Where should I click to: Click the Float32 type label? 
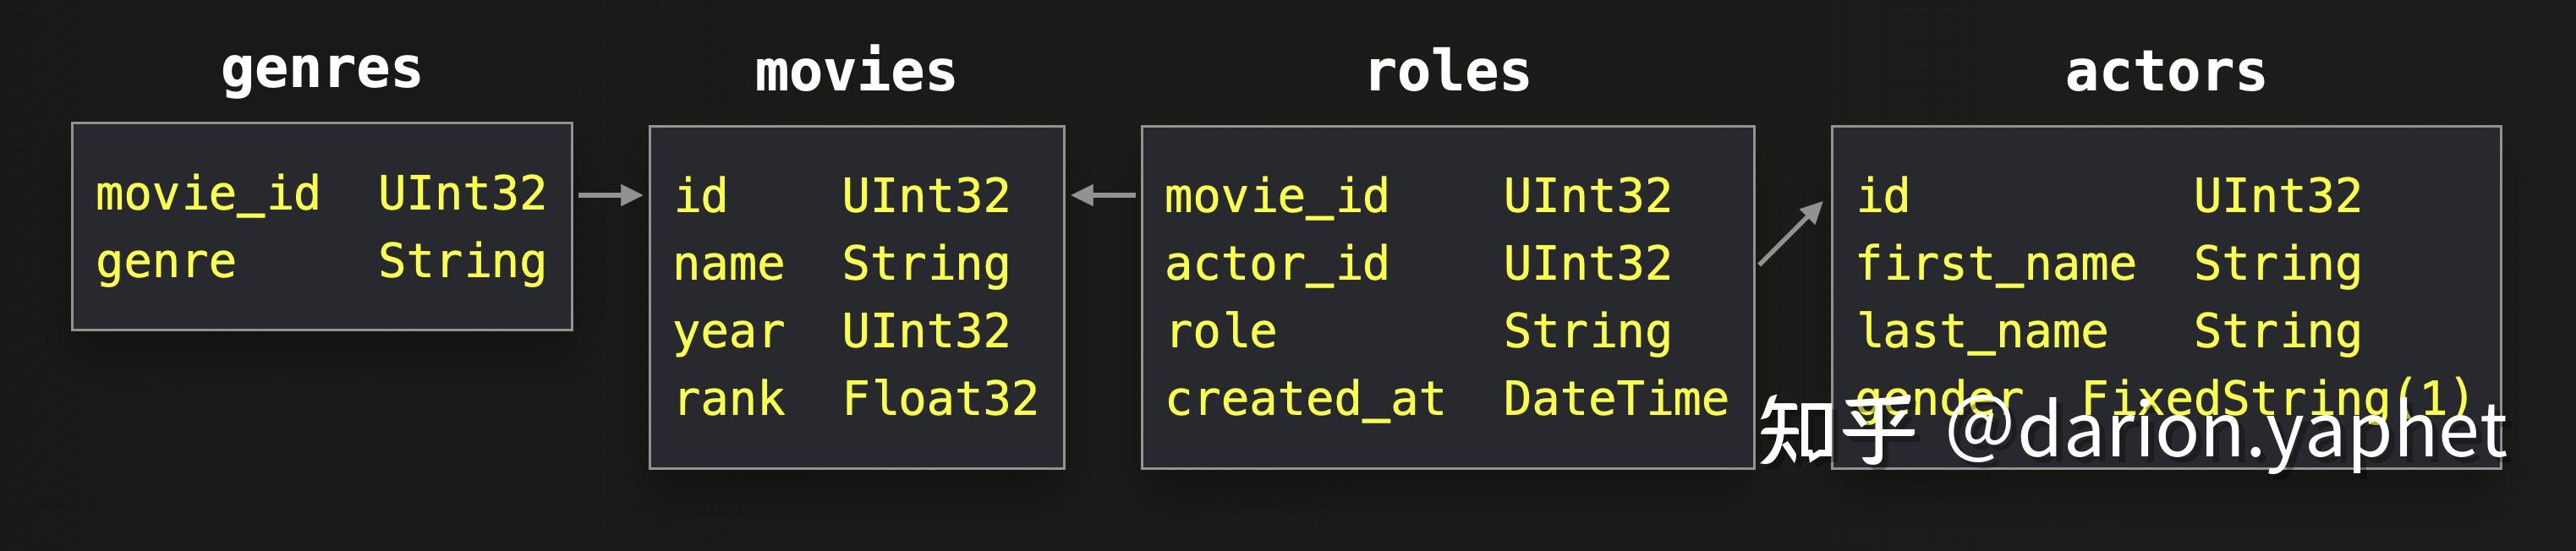939,399
